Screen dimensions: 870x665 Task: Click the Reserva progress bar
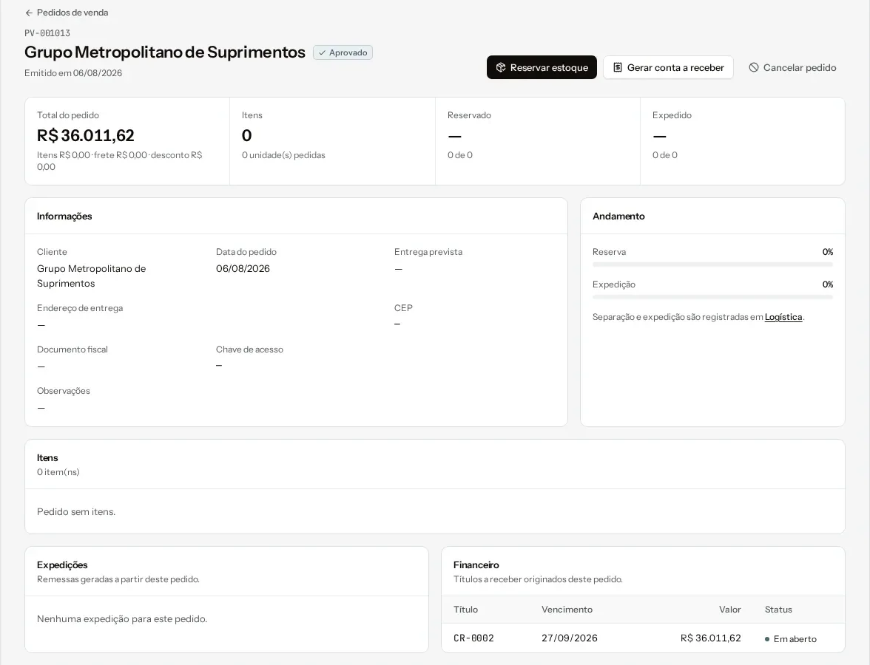click(x=712, y=265)
